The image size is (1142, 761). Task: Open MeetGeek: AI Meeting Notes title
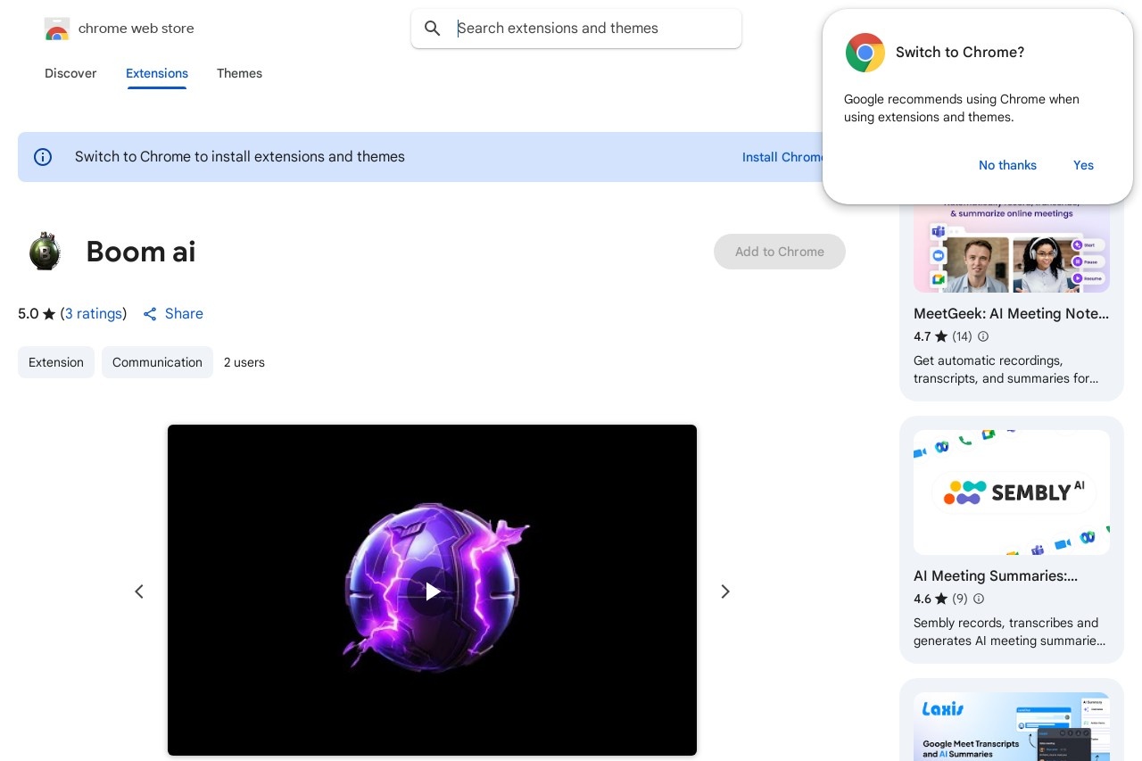[1012, 314]
